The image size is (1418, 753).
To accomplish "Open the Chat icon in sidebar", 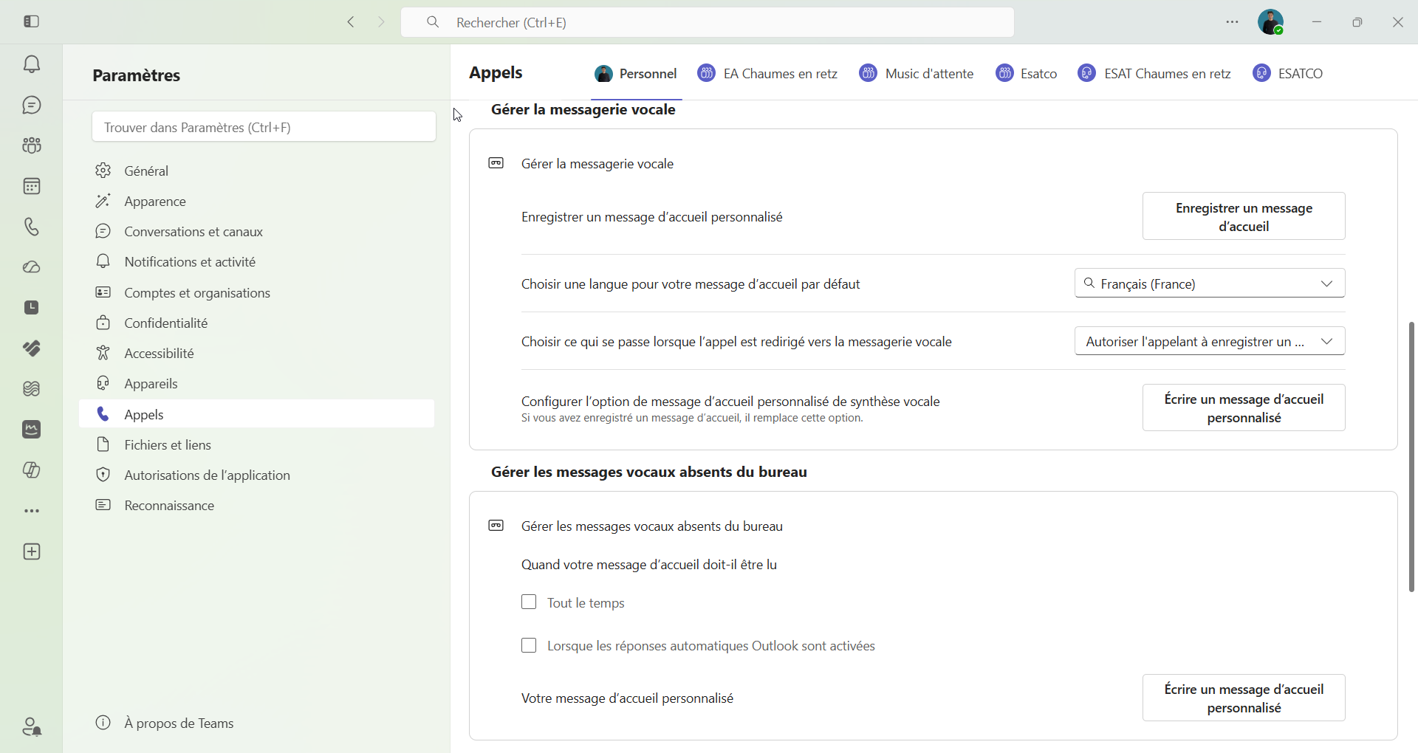I will 32,106.
